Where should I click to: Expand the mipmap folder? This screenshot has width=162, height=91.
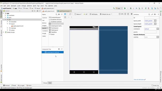7,28
